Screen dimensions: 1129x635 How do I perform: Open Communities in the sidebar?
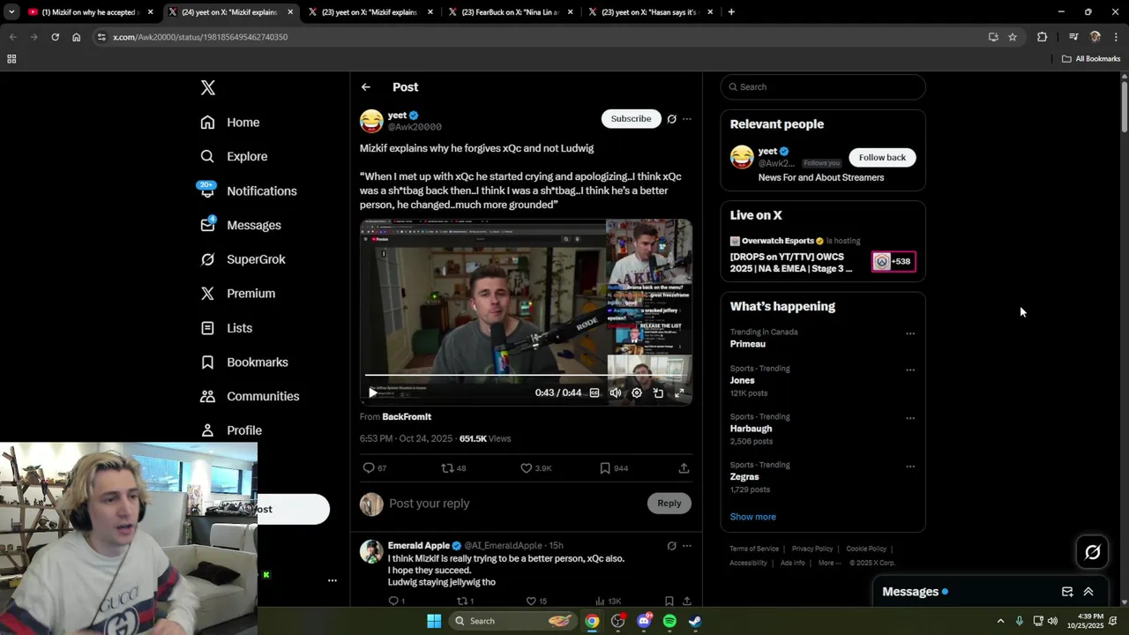click(250, 396)
